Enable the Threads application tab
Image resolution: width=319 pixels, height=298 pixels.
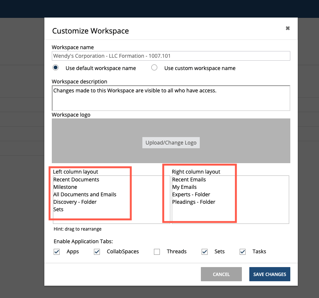157,252
